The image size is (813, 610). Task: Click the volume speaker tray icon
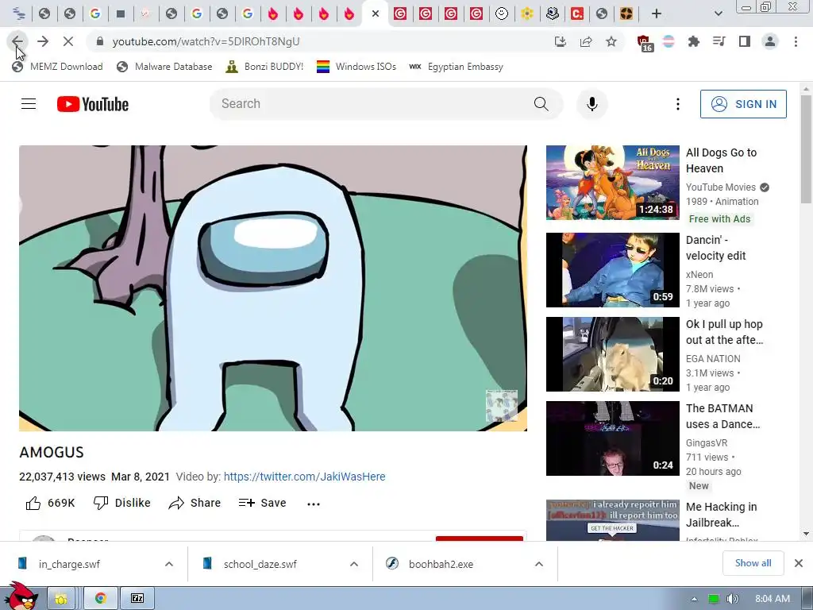[x=732, y=599]
